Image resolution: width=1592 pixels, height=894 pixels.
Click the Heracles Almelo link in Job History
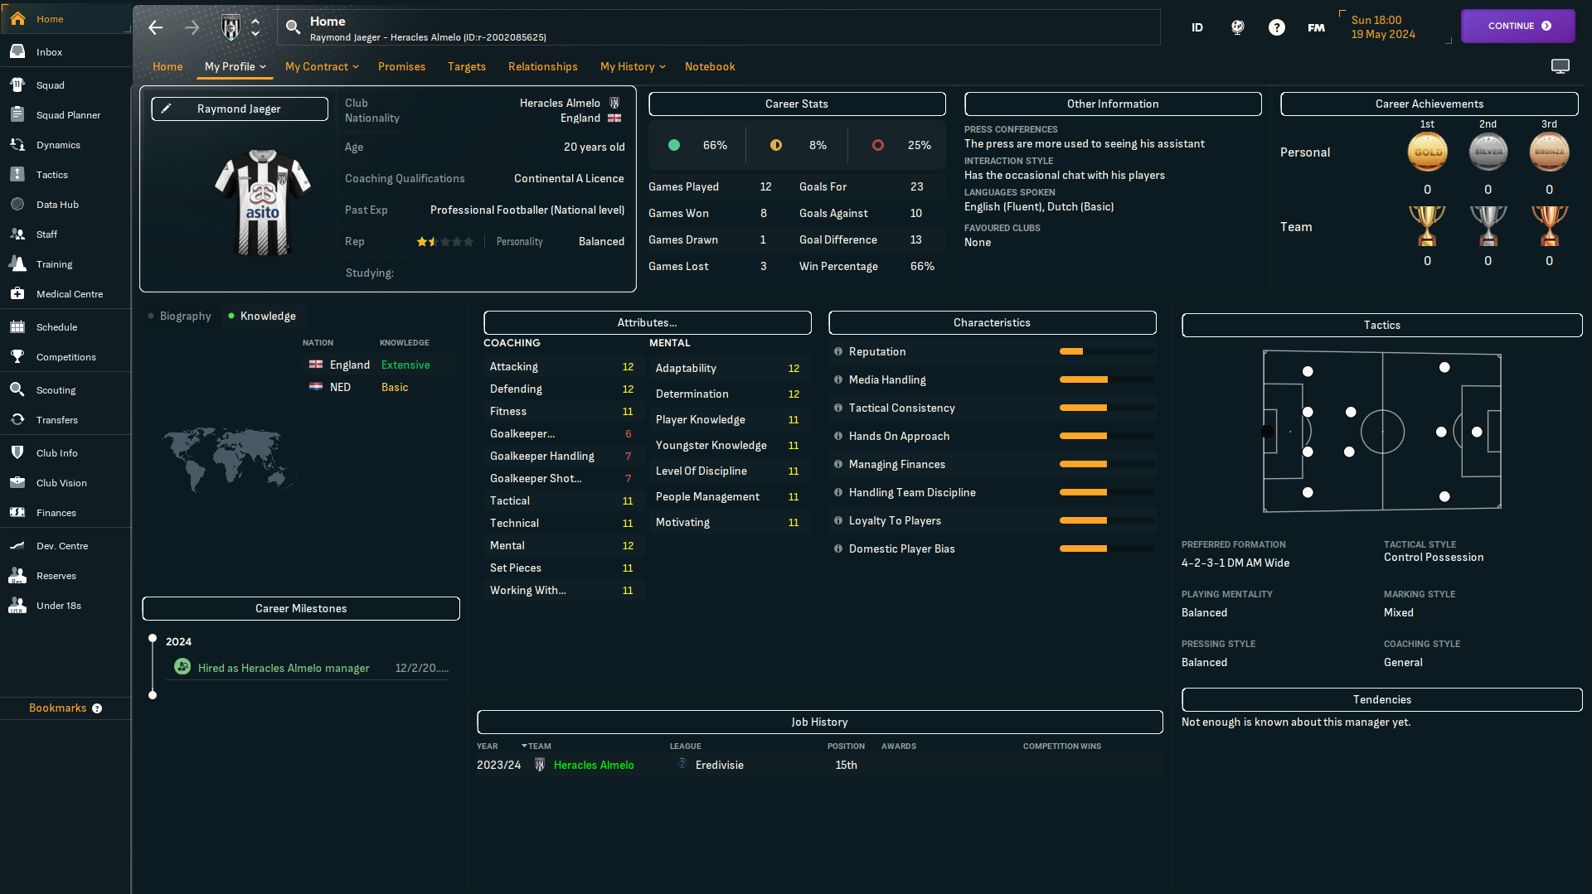tap(594, 765)
